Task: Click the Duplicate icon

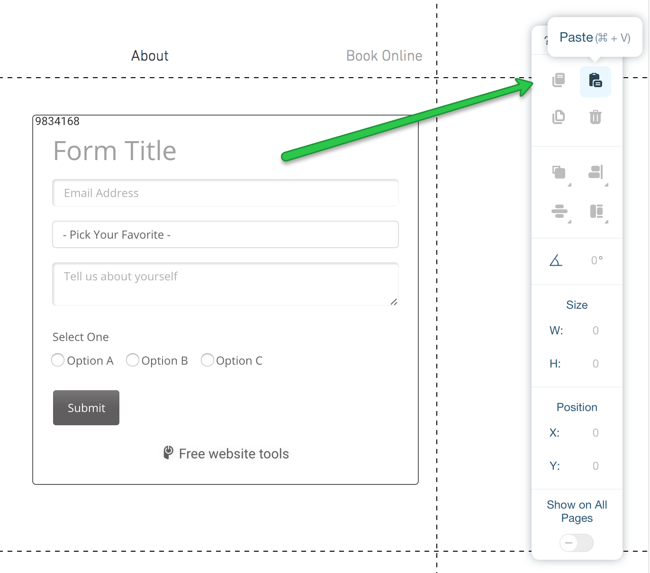Action: [x=559, y=117]
